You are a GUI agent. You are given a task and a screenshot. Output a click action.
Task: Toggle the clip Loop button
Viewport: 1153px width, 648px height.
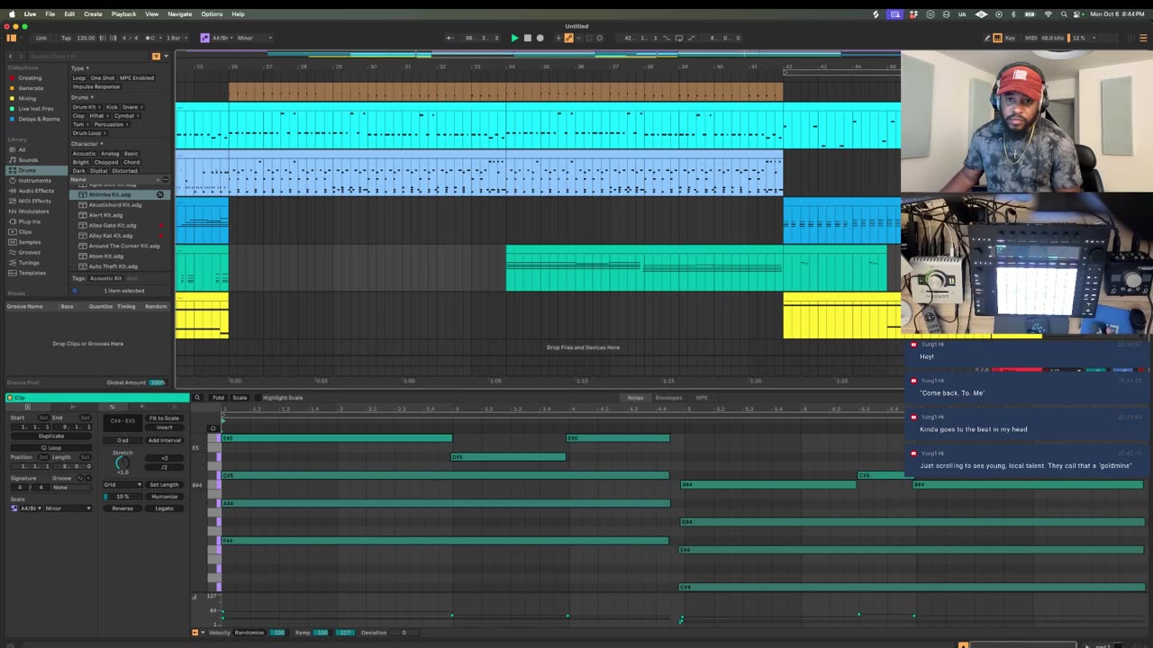tap(51, 447)
